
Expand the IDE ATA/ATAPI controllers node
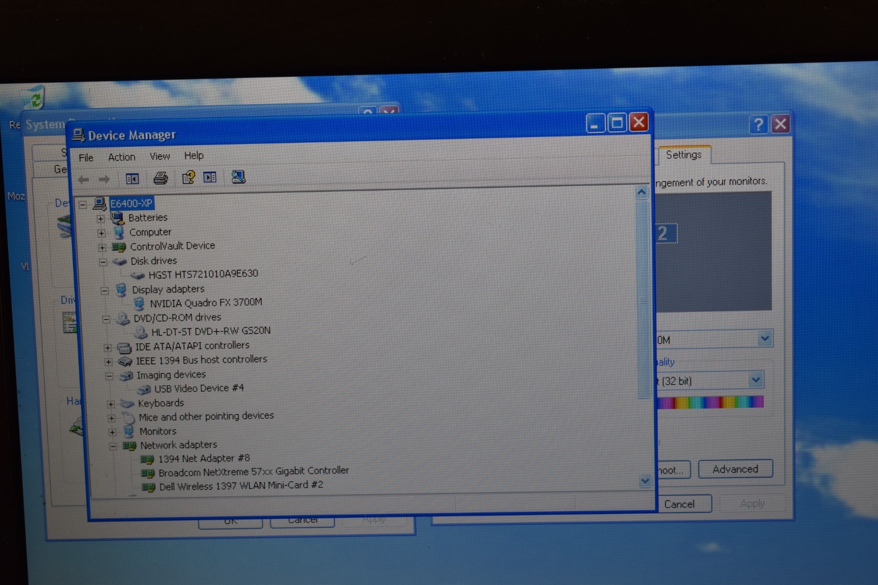coord(108,348)
